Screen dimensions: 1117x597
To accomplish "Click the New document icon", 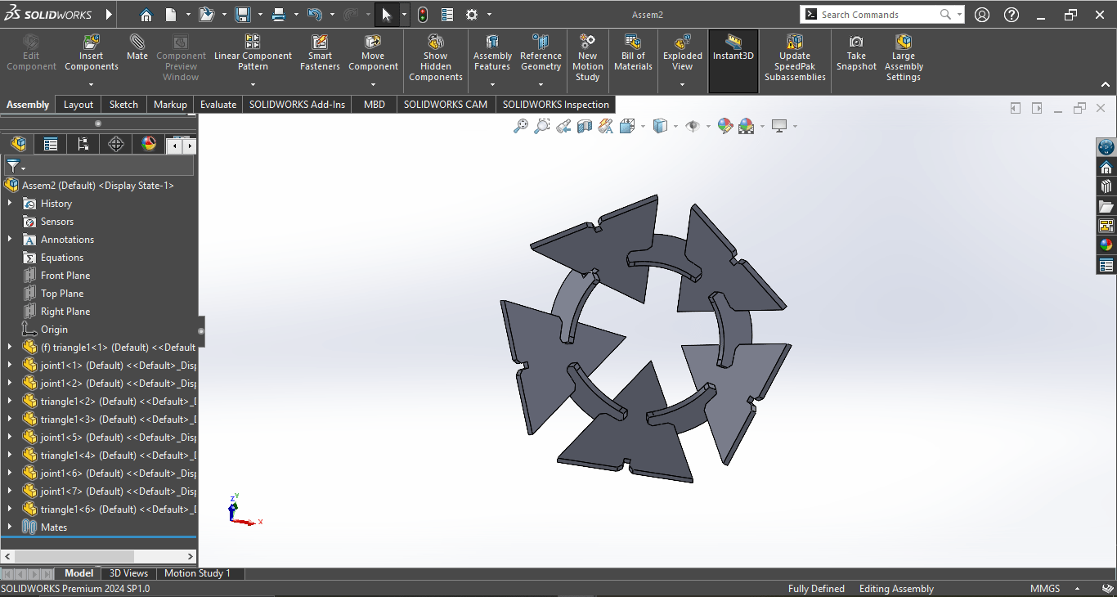I will (x=170, y=15).
